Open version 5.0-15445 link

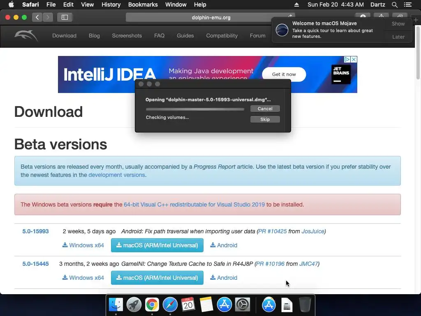[x=35, y=264]
